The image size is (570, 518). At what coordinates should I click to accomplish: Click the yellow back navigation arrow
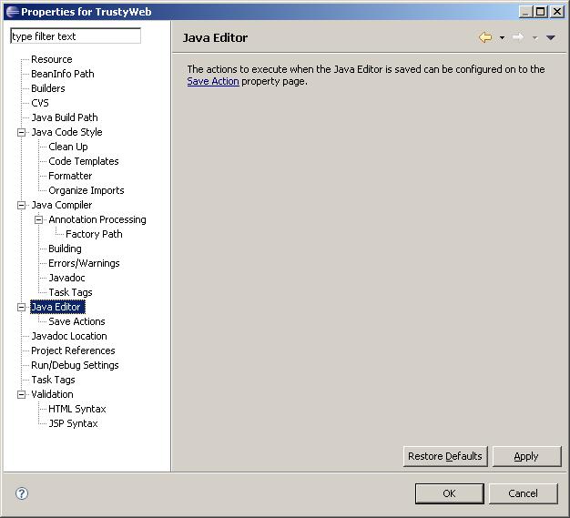tap(485, 37)
